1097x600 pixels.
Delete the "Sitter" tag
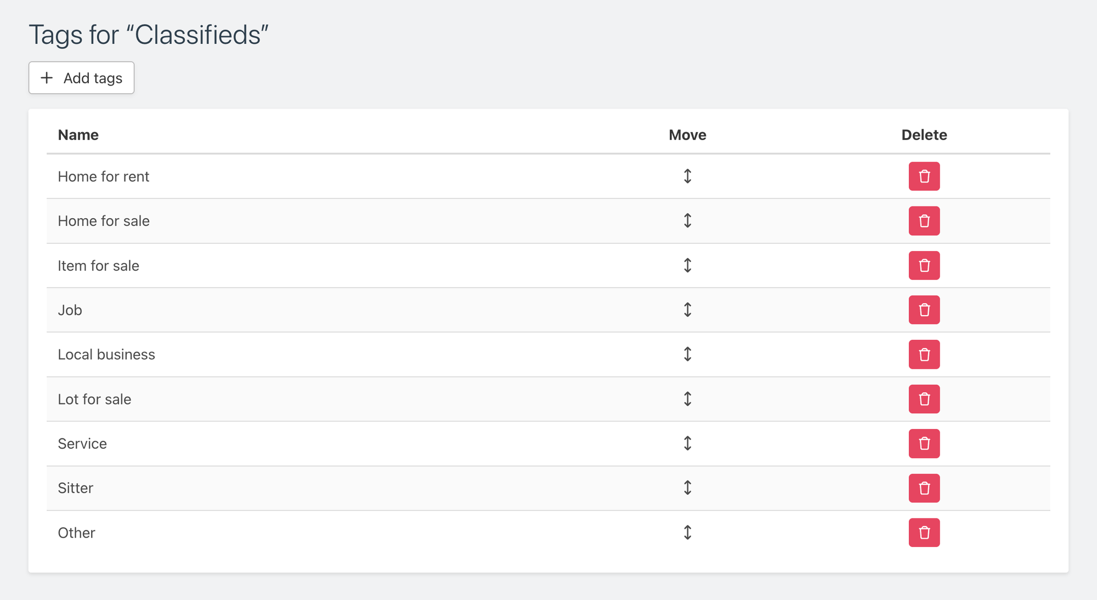tap(924, 488)
